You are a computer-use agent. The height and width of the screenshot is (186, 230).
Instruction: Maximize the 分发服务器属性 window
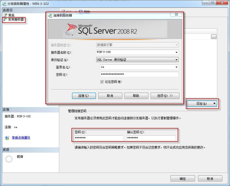click(213, 3)
